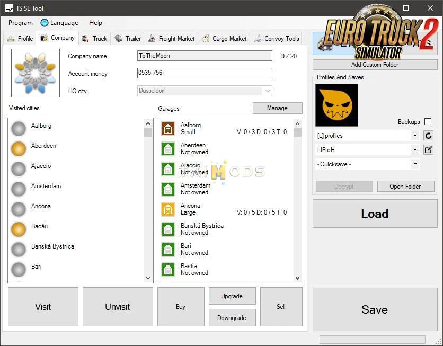Click the Load button

375,214
